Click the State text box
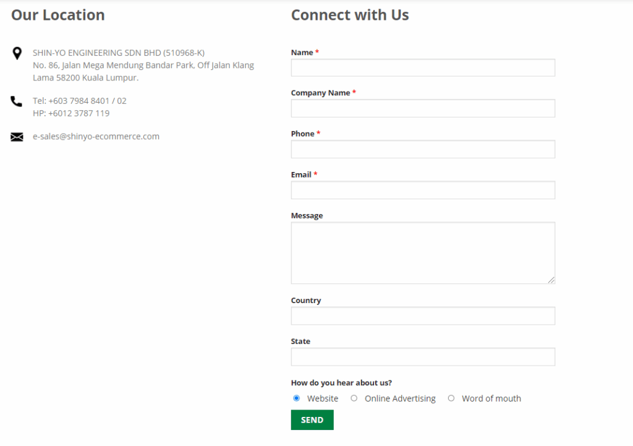Image resolution: width=633 pixels, height=446 pixels. click(422, 356)
